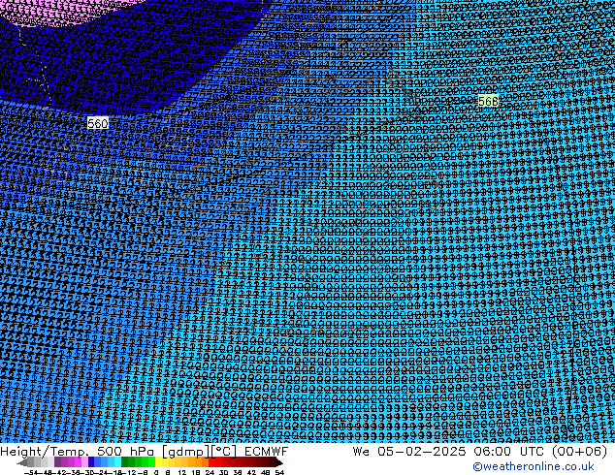Click the 54 legend value
Image resolution: width=615 pixels, height=475 pixels.
pos(279,472)
